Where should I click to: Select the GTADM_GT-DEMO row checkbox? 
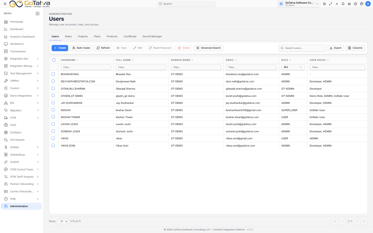coord(53,96)
